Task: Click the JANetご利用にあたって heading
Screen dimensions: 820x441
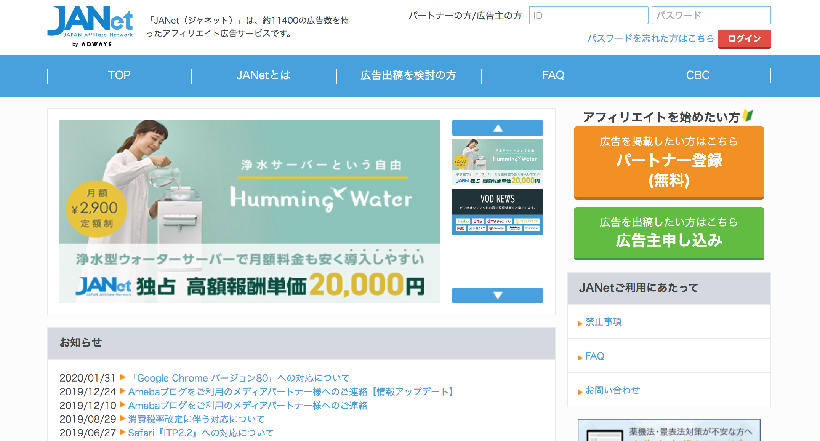Action: click(638, 288)
